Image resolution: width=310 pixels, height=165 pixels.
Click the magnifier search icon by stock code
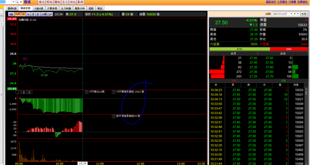[17, 2]
